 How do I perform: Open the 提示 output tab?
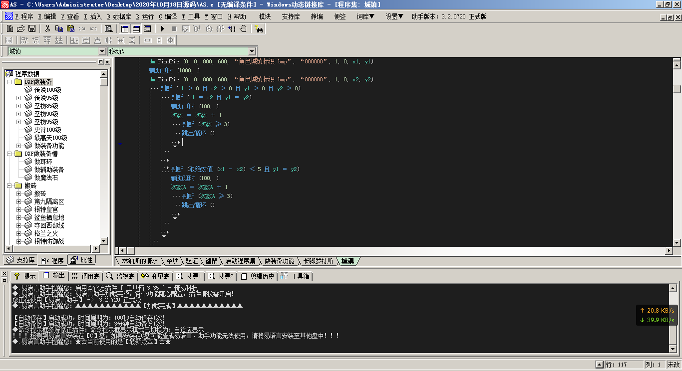click(24, 276)
